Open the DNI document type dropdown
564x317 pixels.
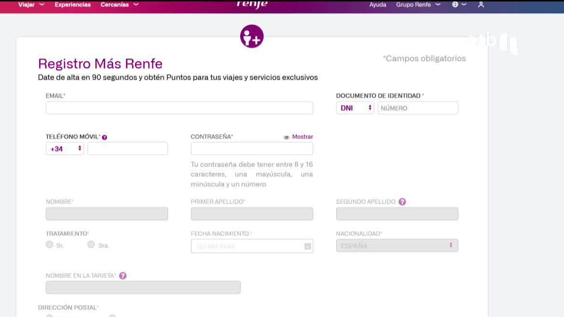[355, 108]
